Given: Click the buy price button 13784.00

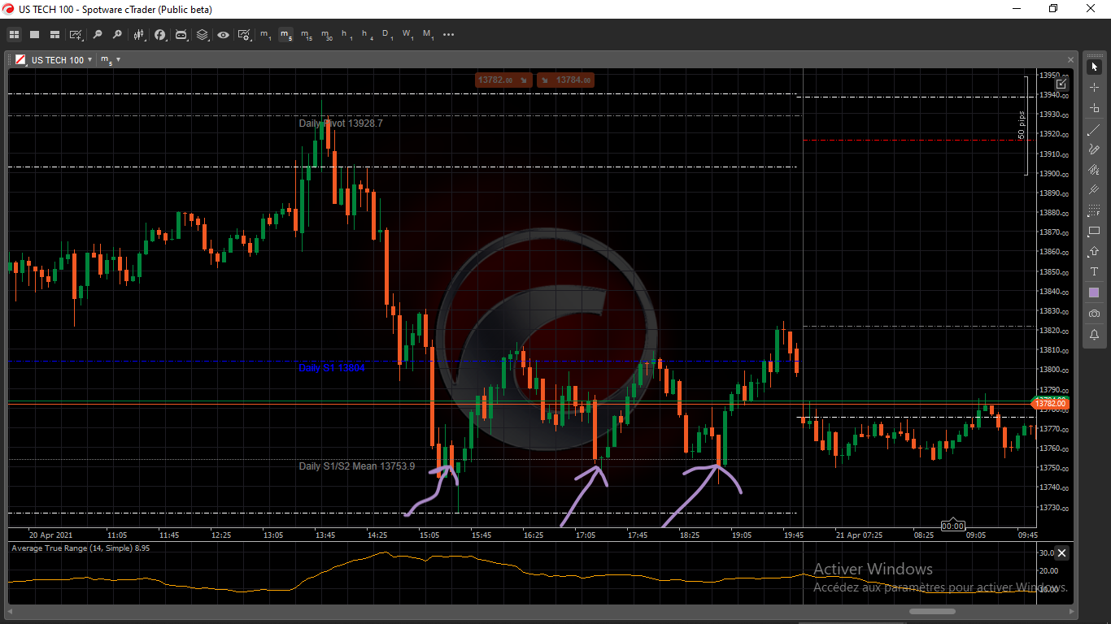Looking at the screenshot, I should tap(564, 80).
